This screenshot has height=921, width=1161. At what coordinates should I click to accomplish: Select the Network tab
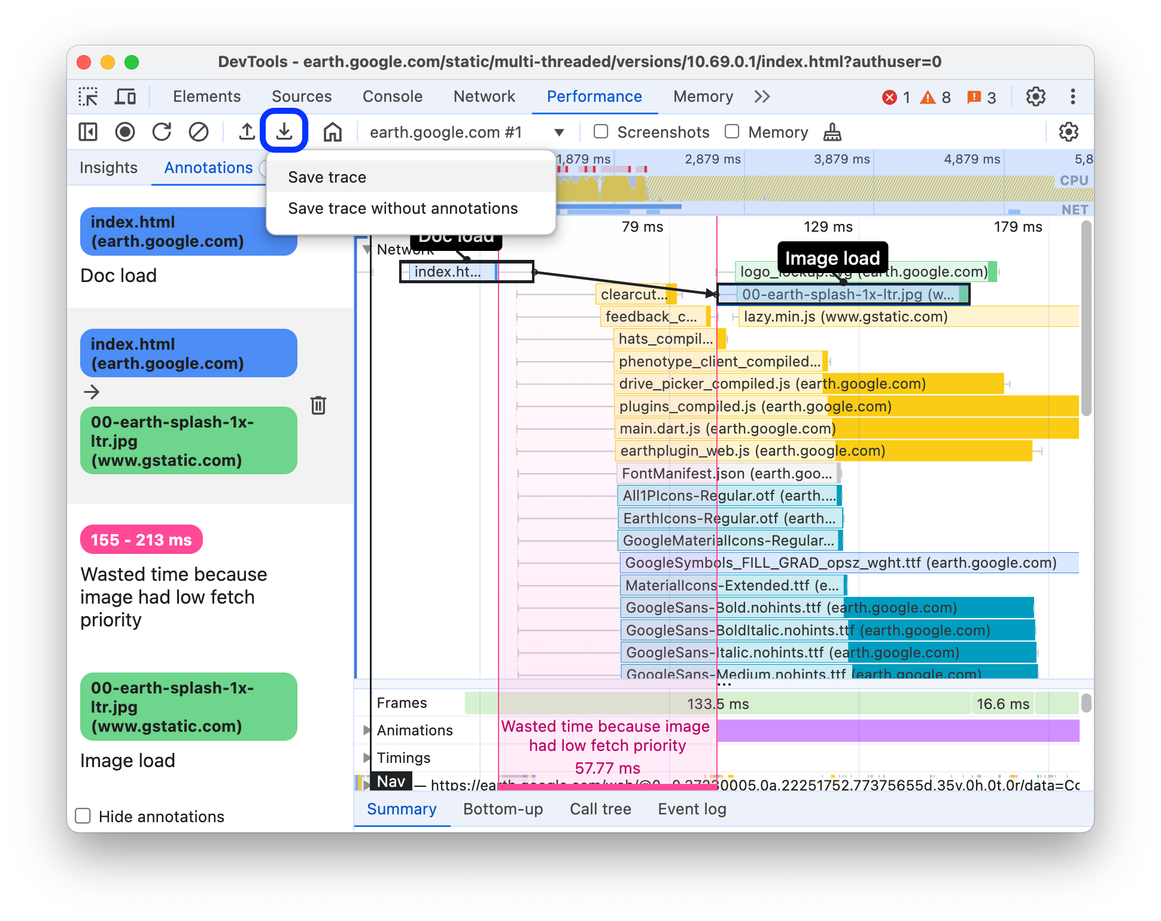[x=485, y=97]
